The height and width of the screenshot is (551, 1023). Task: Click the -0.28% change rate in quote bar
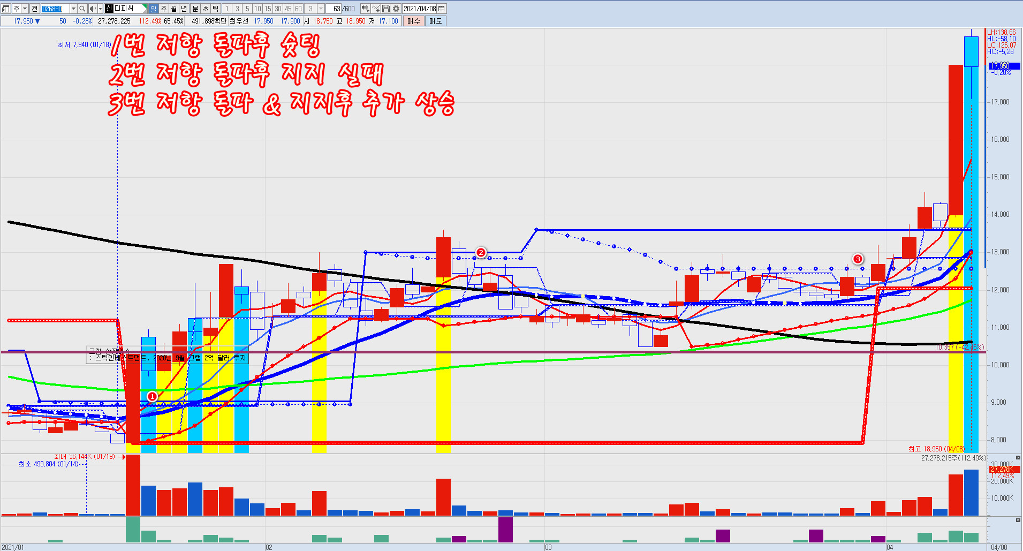point(82,21)
